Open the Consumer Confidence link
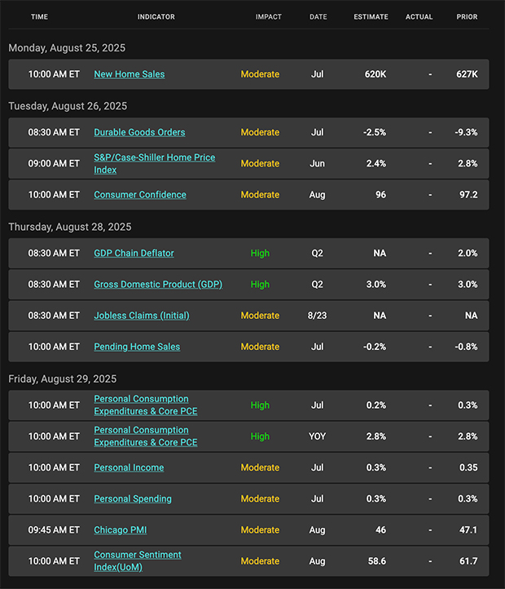The width and height of the screenshot is (505, 589). 140,195
